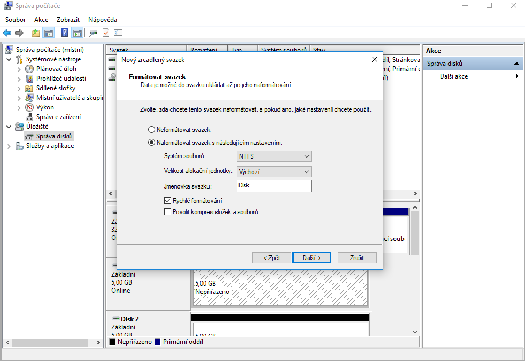Open Plánovač úloh clock icon in tree
Viewport: 525px width, 361px height.
point(29,69)
